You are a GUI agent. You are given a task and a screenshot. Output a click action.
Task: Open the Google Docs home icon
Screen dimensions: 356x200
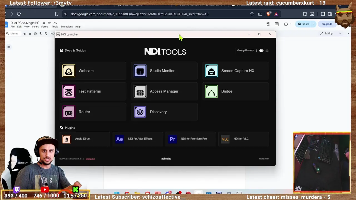tap(6, 24)
